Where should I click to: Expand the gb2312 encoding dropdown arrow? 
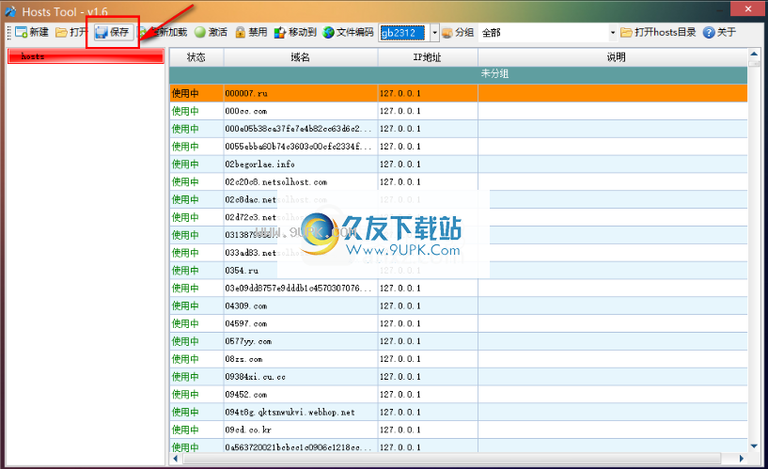point(434,33)
